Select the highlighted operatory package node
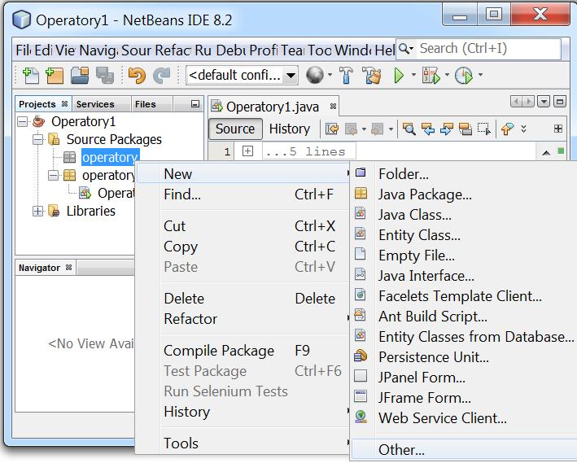The width and height of the screenshot is (577, 463). point(110,157)
